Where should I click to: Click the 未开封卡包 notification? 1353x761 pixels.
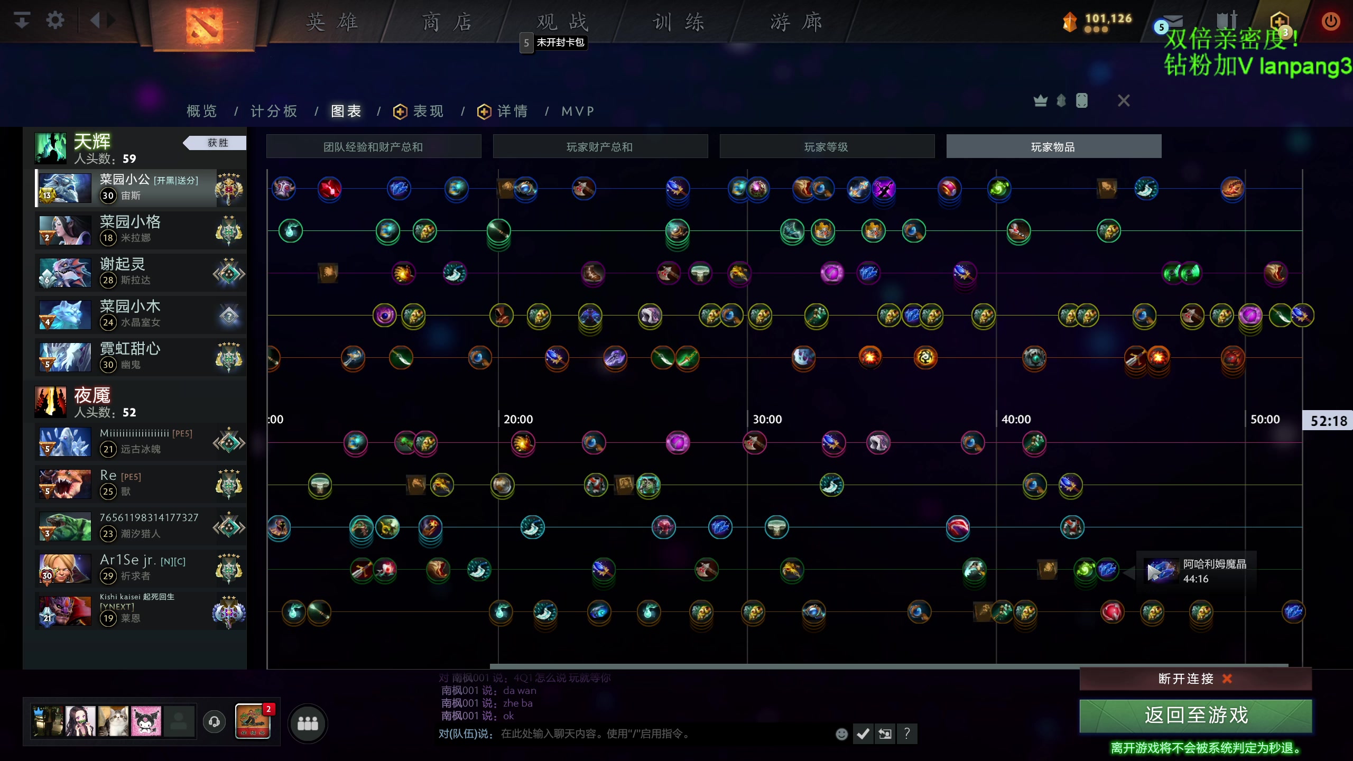click(x=553, y=42)
